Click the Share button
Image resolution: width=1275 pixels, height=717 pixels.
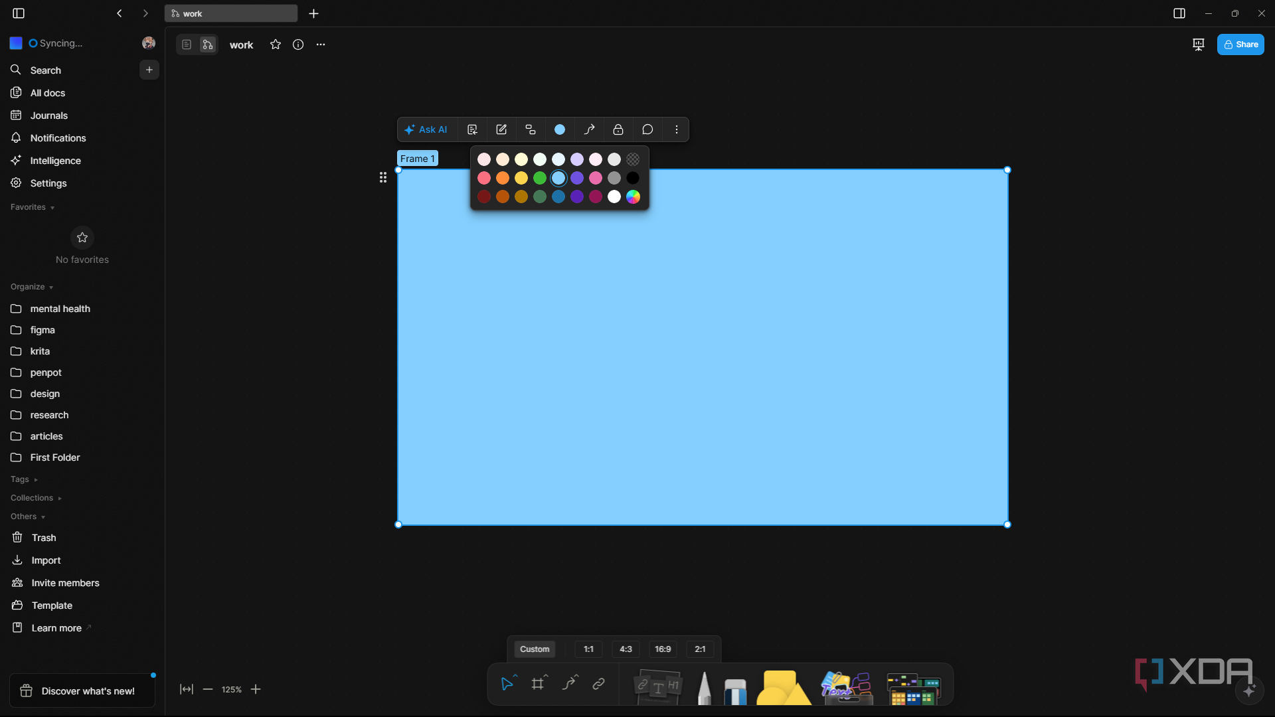[x=1240, y=44]
